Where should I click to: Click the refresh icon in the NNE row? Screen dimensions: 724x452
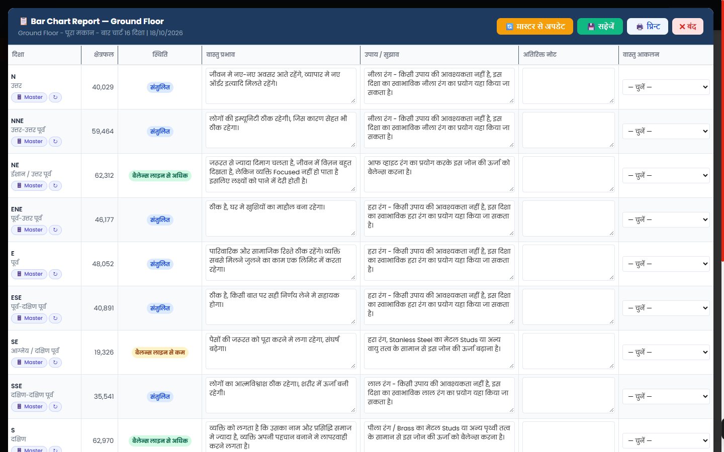[x=55, y=142]
